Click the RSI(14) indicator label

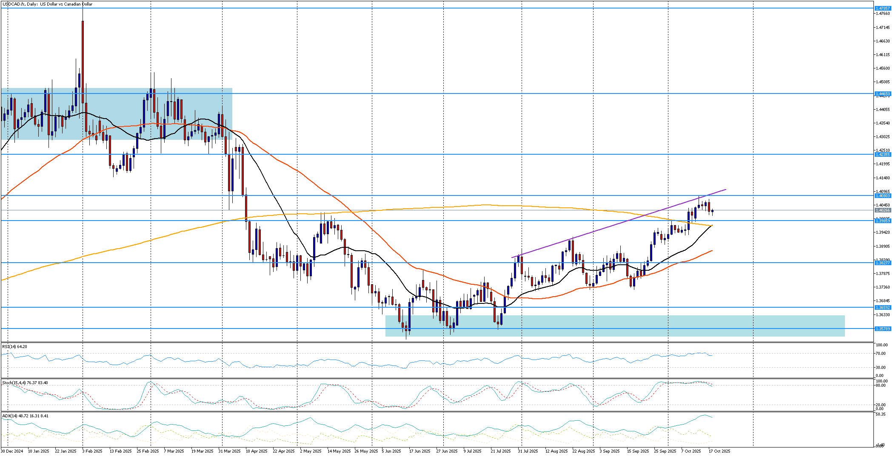[x=14, y=347]
